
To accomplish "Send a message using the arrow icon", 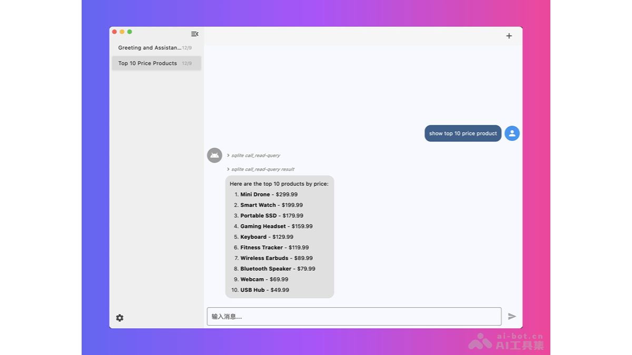I will (511, 316).
